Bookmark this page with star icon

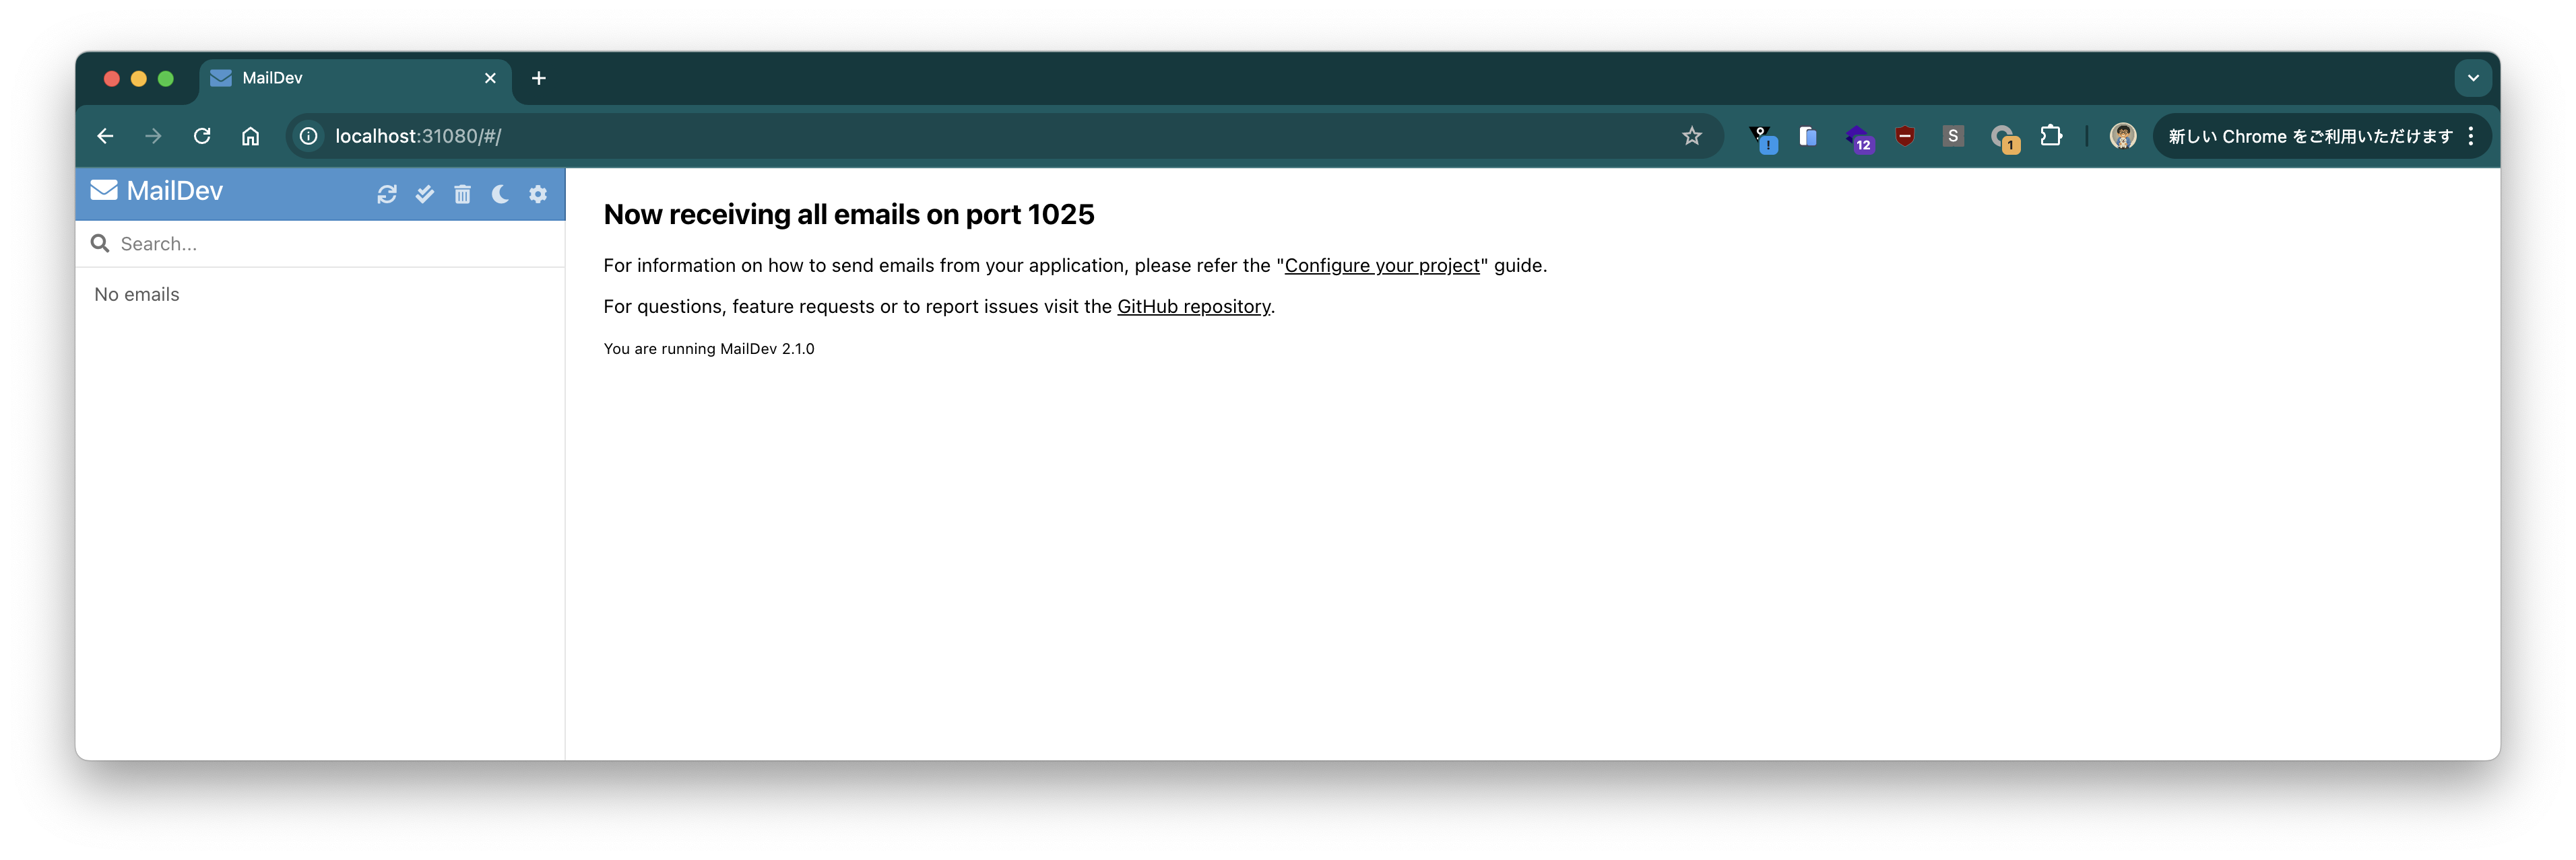1691,136
